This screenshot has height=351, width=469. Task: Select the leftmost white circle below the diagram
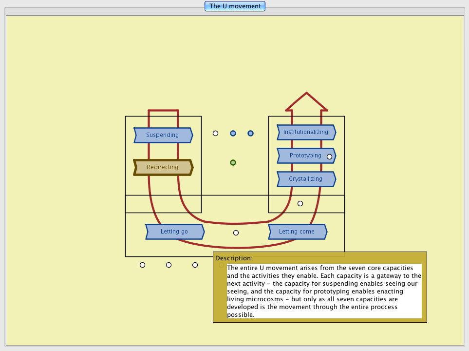click(142, 265)
